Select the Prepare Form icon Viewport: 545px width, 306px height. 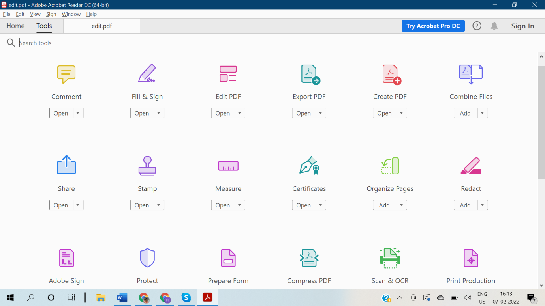pyautogui.click(x=228, y=258)
